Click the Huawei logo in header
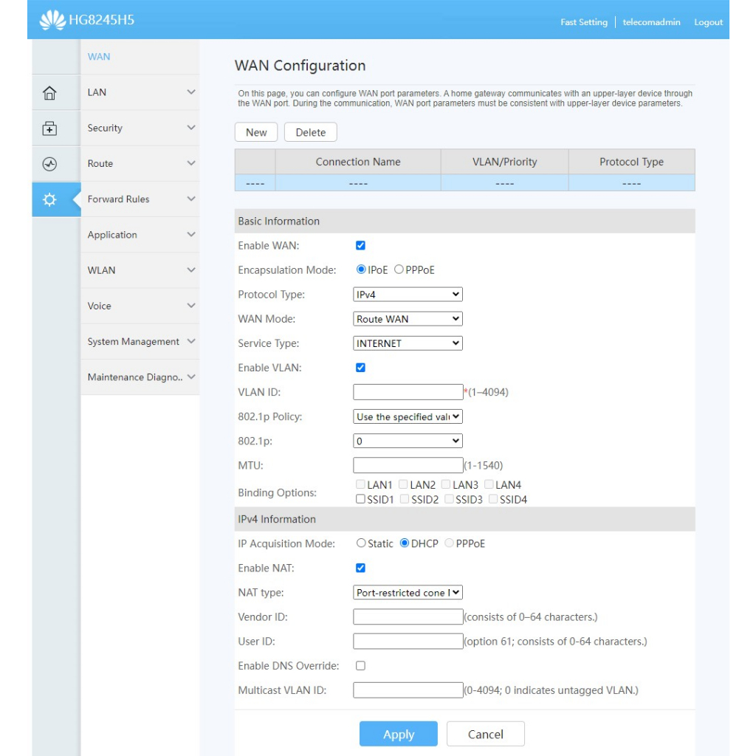756x756 pixels. click(x=52, y=21)
